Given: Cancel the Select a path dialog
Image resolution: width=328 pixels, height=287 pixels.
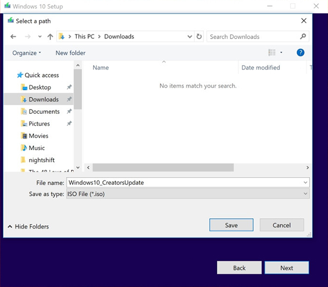Looking at the screenshot, I should click(281, 225).
